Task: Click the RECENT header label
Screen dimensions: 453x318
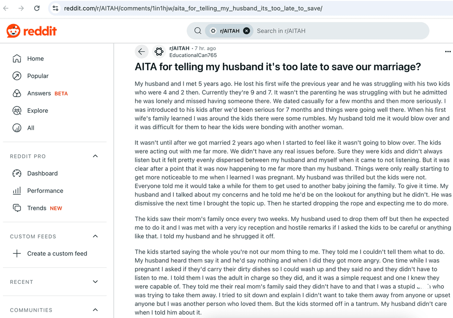Action: coord(21,282)
